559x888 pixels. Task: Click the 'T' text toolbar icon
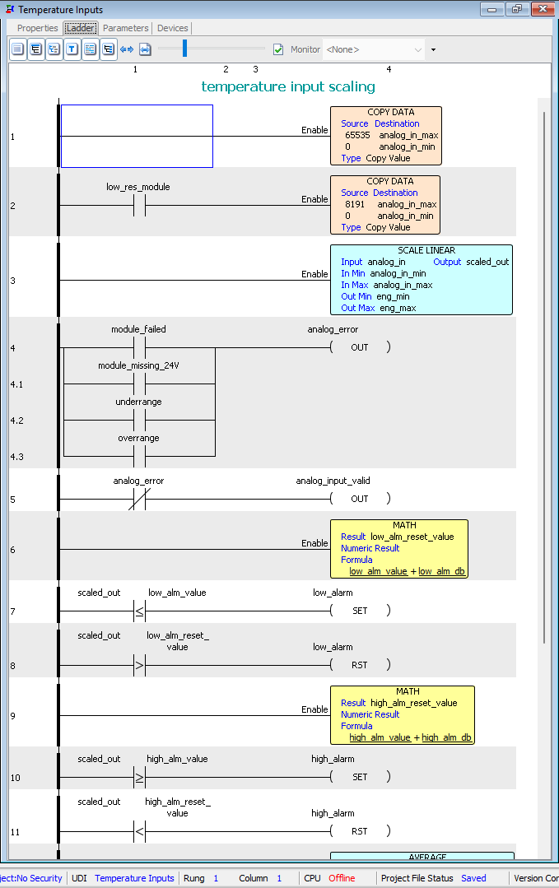[x=72, y=49]
